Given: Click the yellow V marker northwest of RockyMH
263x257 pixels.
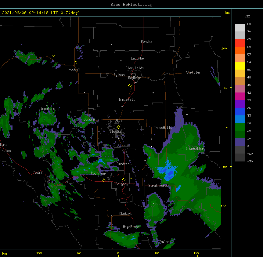Looking at the screenshot, I should pyautogui.click(x=53, y=56).
